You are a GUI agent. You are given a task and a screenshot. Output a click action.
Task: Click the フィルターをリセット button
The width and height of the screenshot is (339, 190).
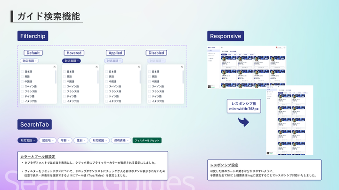(x=147, y=140)
